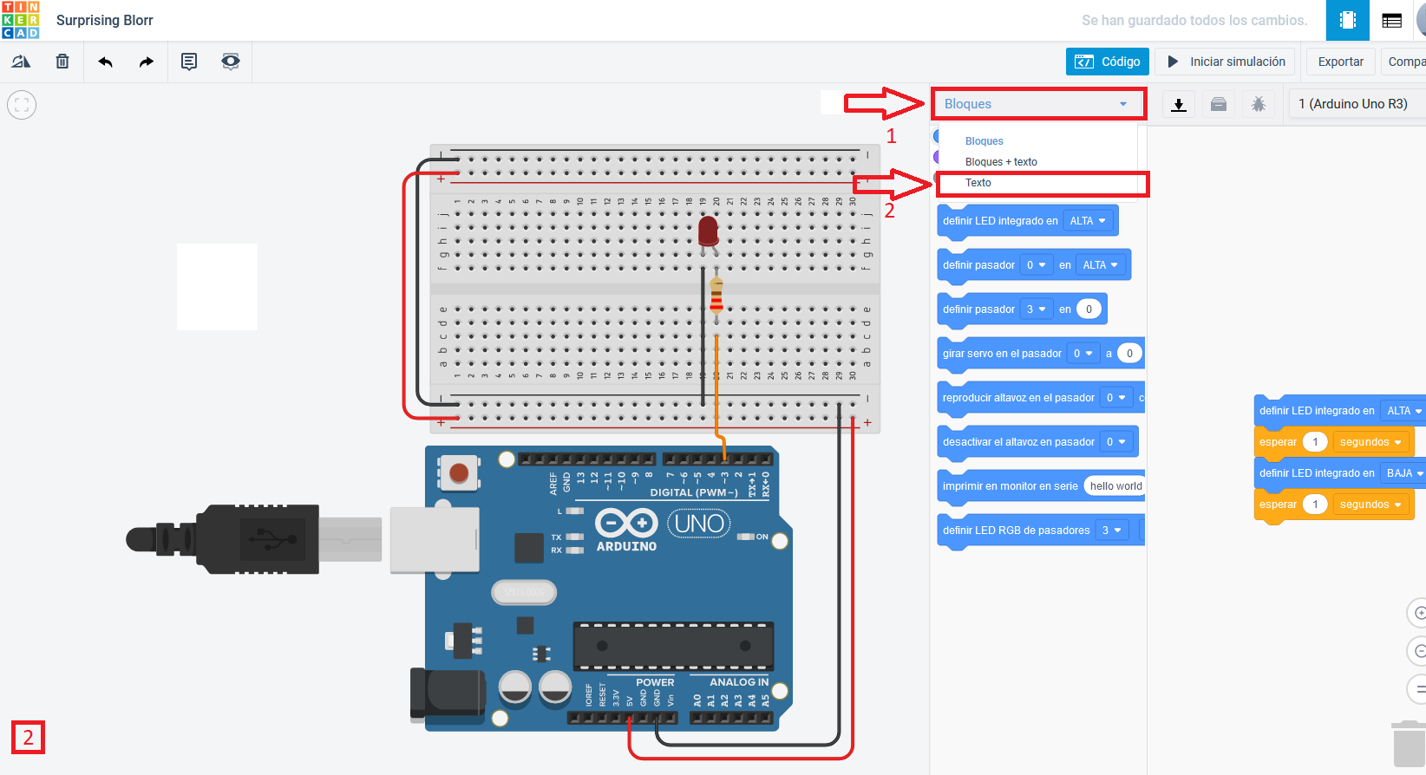Open the component list view icon
Viewport: 1426px width, 775px height.
click(1392, 20)
